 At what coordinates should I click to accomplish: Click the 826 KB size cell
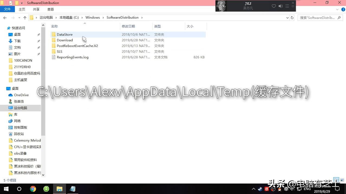coord(199,57)
